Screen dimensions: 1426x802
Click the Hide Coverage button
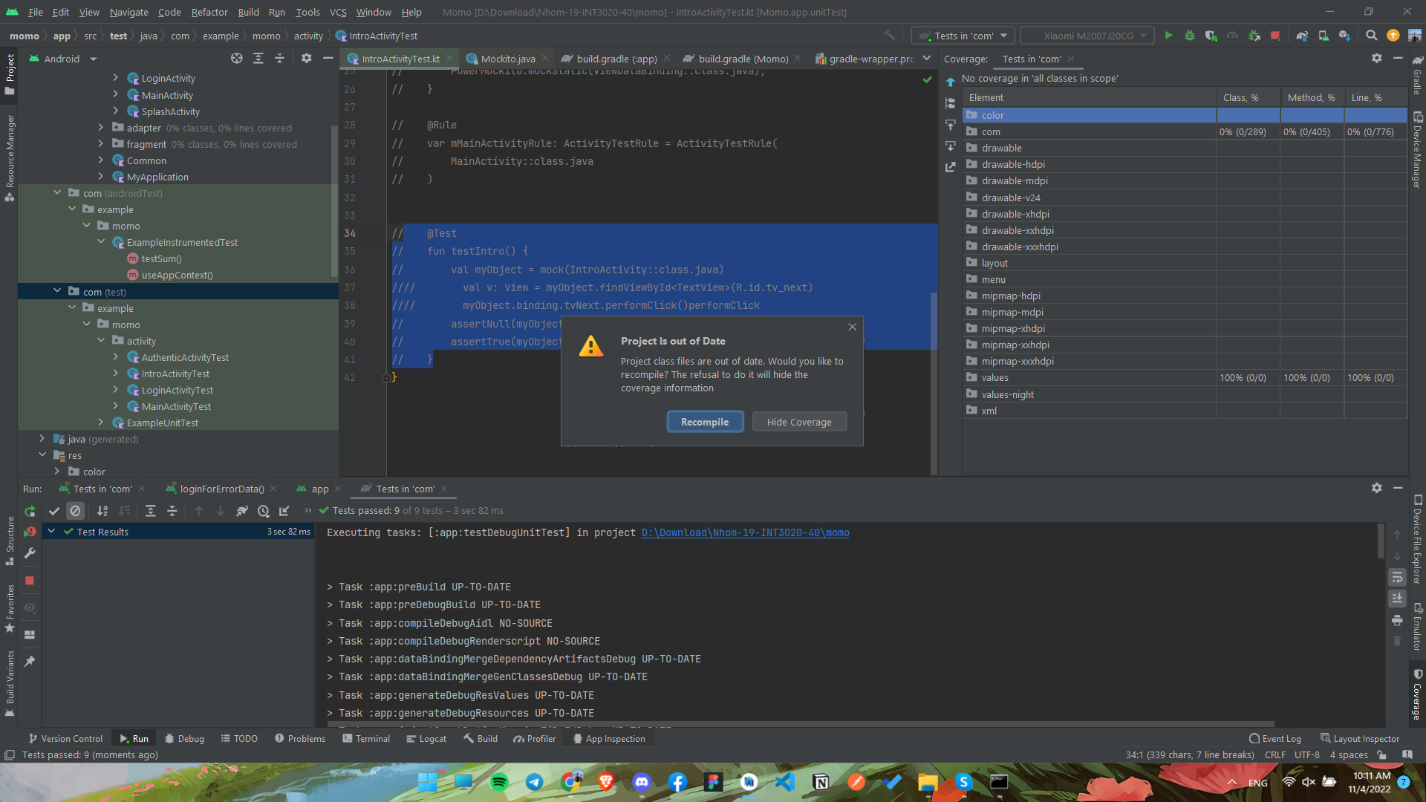pyautogui.click(x=798, y=422)
